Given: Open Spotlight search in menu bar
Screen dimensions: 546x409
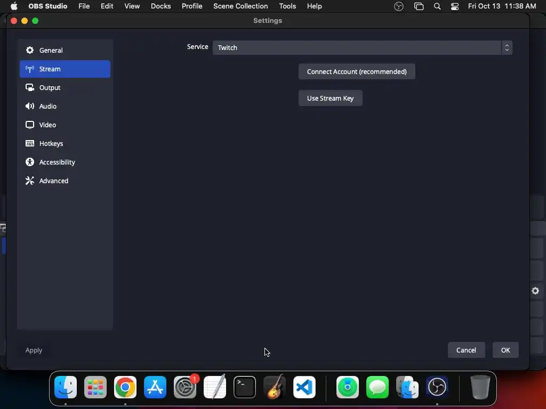Looking at the screenshot, I should (x=437, y=6).
